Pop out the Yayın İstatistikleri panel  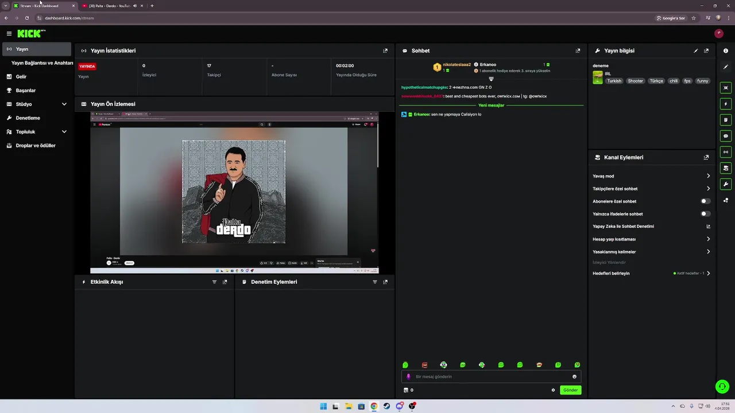pos(385,50)
